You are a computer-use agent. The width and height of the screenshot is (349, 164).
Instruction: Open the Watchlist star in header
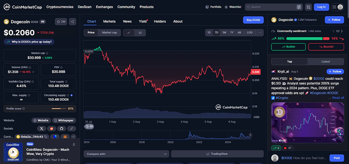[226, 7]
